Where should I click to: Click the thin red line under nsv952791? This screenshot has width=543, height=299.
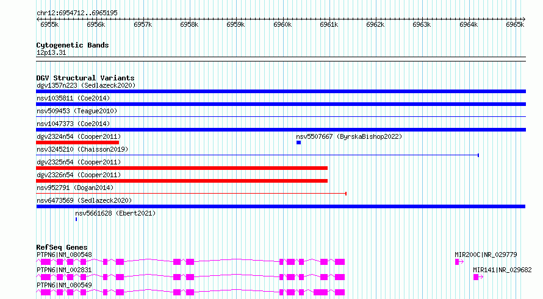pos(191,194)
